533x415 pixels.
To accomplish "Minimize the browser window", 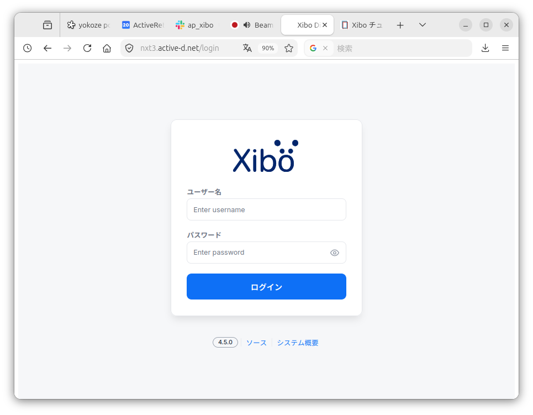I will [466, 25].
